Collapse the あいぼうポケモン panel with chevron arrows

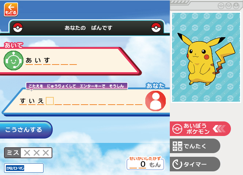coord(219,129)
